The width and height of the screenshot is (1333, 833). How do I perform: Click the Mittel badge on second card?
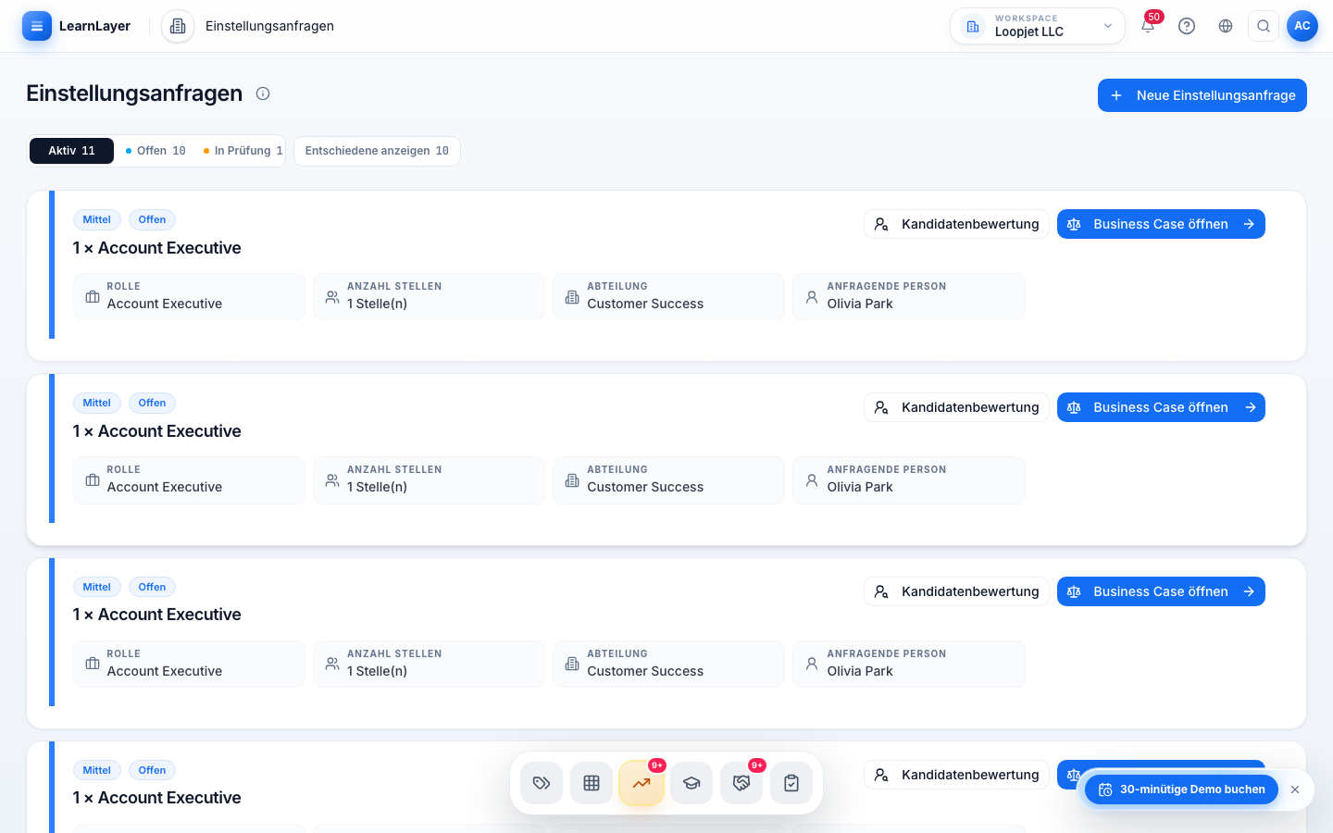[96, 403]
